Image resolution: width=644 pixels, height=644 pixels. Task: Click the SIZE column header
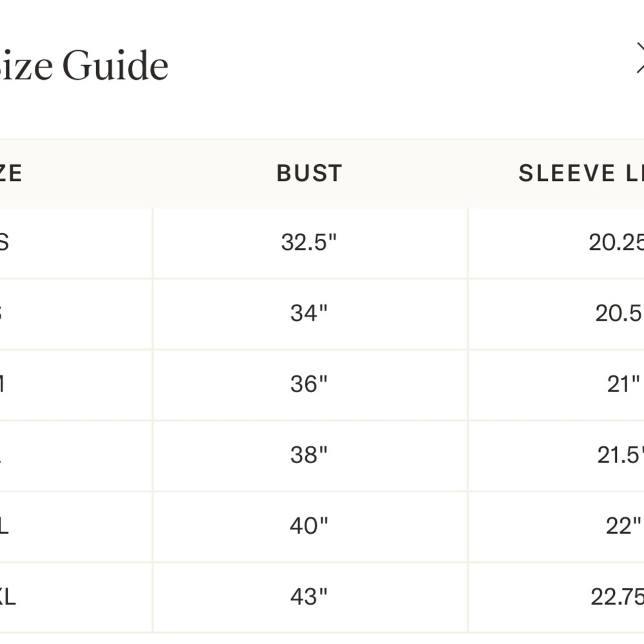point(11,173)
